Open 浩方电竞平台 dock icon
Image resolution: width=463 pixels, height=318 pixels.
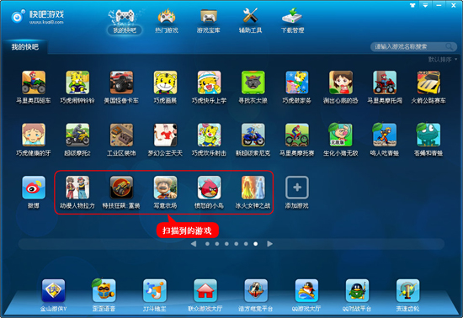coord(256,290)
